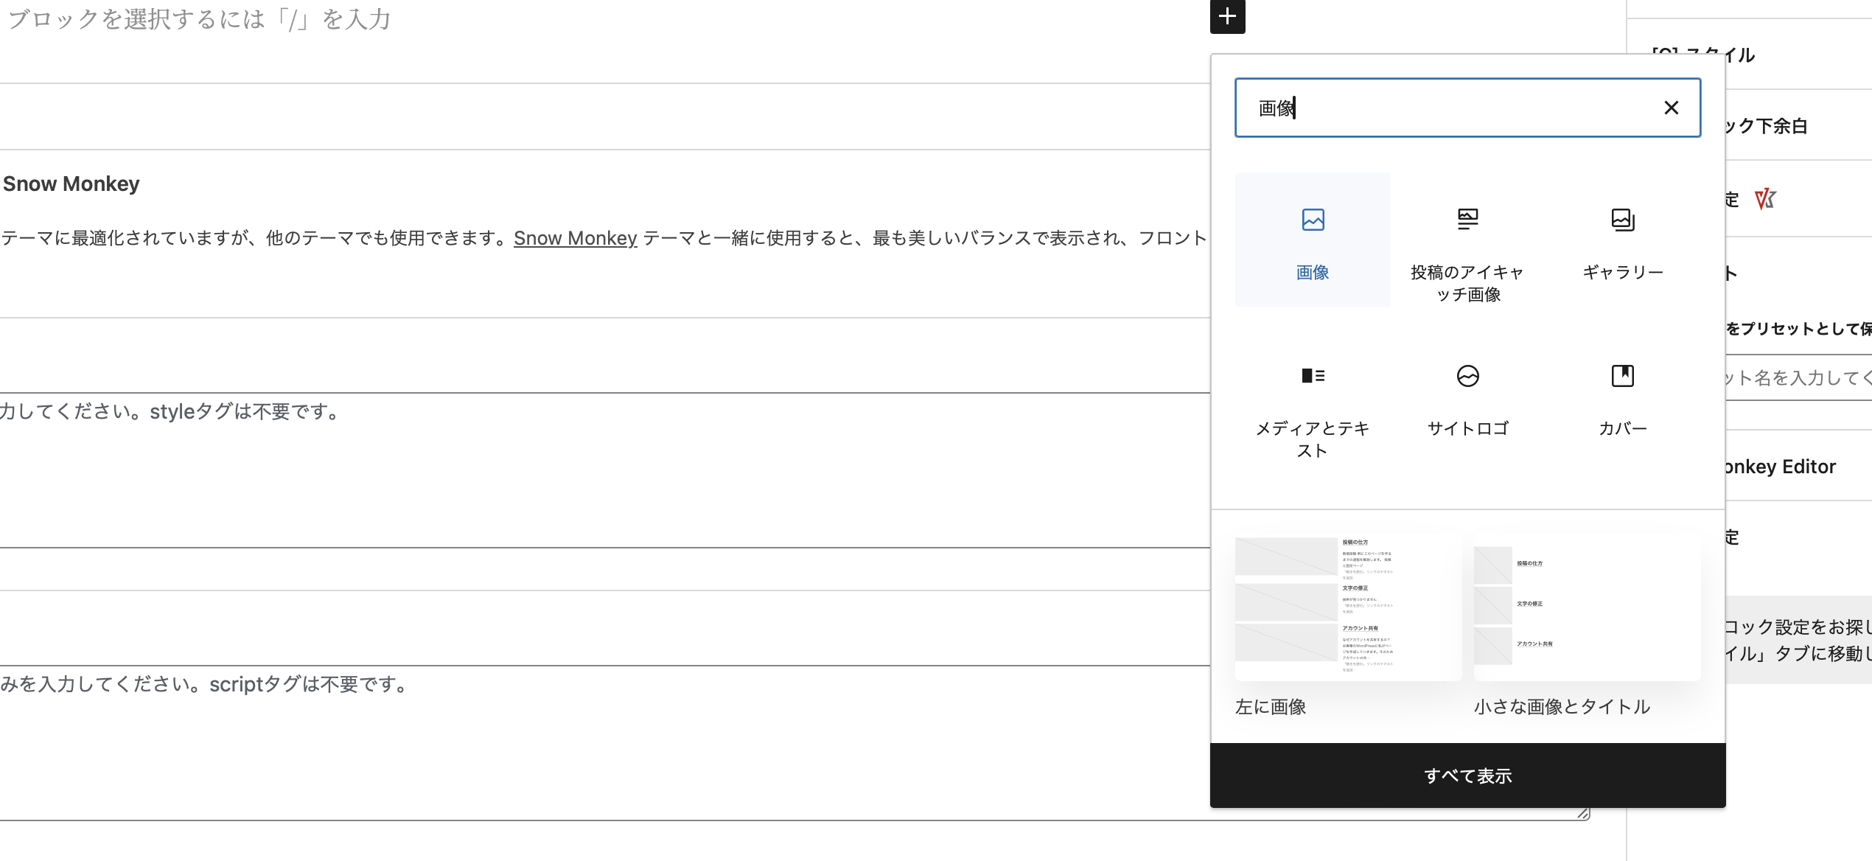Choose the 小さな画像とタイトル pattern thumbnail
The height and width of the screenshot is (861, 1872).
pos(1587,607)
